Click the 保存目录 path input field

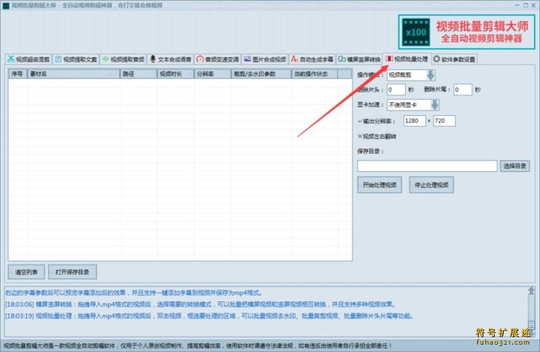[x=427, y=166]
